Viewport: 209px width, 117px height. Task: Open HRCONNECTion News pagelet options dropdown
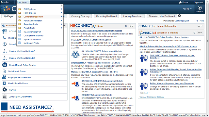click(131, 26)
